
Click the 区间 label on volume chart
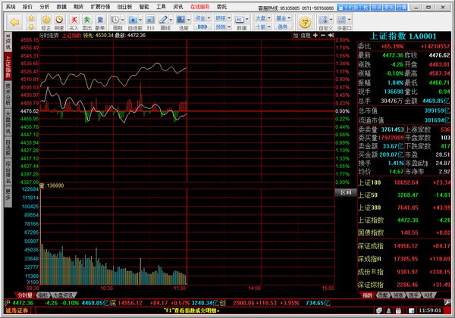[x=344, y=192]
